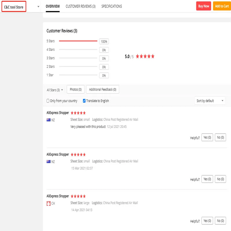This screenshot has width=231, height=231.
Task: Uncheck Translate to English
Action: click(84, 101)
